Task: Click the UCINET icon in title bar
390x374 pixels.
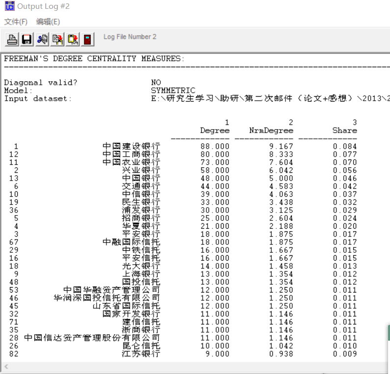Action: coord(9,6)
